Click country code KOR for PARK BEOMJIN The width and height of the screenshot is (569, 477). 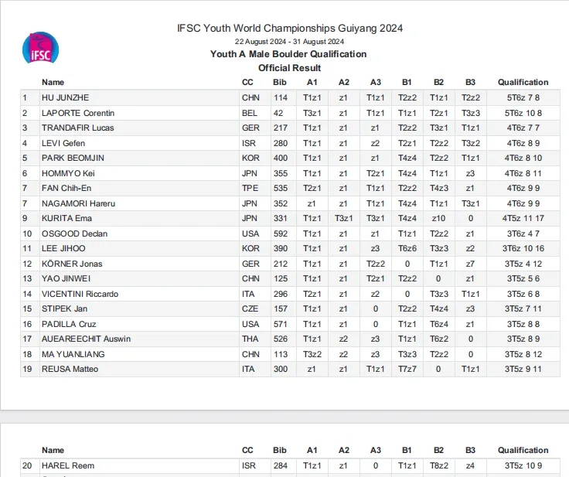click(x=250, y=158)
